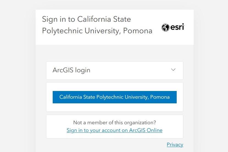Click the esri wordmark text in header
The image size is (228, 152).
tap(178, 27)
